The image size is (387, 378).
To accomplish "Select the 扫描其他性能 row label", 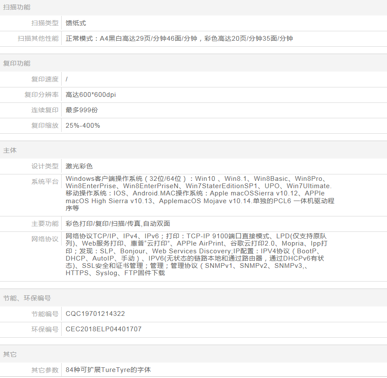I will [x=38, y=39].
